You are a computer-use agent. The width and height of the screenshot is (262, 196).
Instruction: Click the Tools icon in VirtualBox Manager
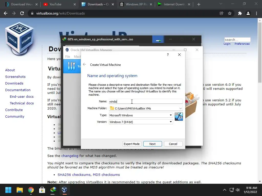[72, 66]
